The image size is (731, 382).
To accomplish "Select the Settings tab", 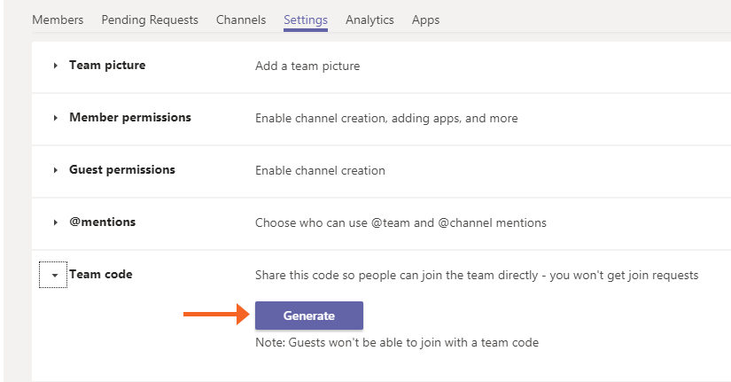I will [x=306, y=19].
